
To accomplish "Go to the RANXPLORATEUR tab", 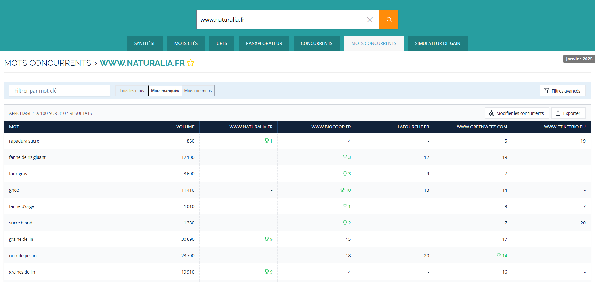I will click(x=264, y=43).
